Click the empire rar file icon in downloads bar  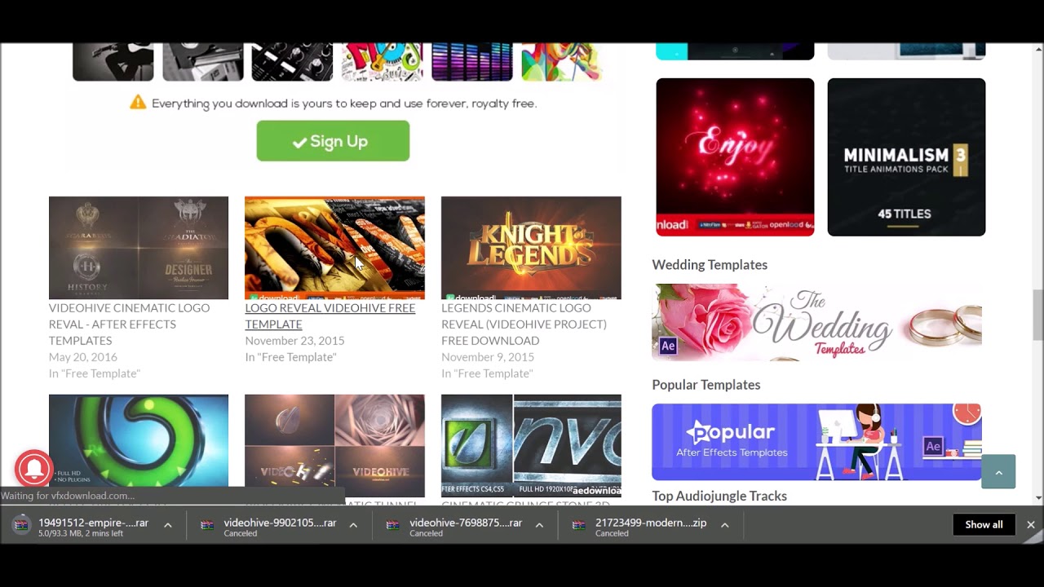(x=21, y=526)
